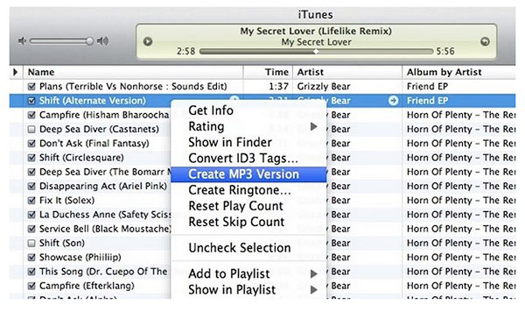The height and width of the screenshot is (319, 525).
Task: Select the Plans (Terrible Vs Nonhorse) track
Action: pos(133,87)
